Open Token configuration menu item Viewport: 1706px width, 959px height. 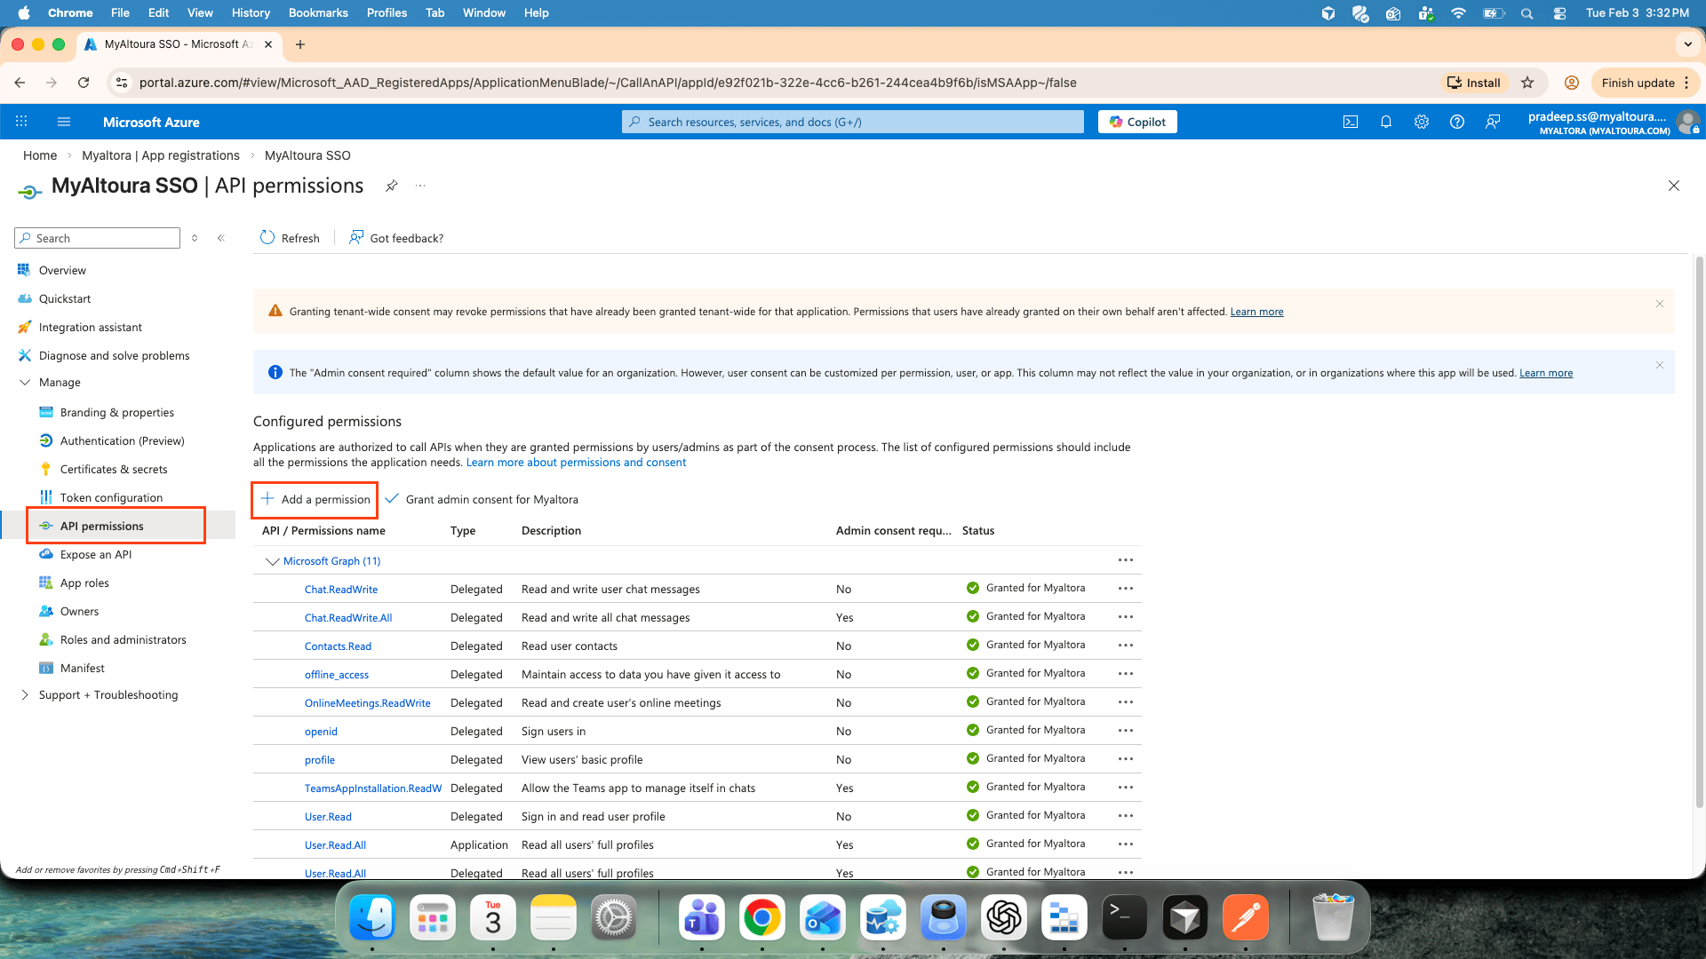click(x=111, y=497)
